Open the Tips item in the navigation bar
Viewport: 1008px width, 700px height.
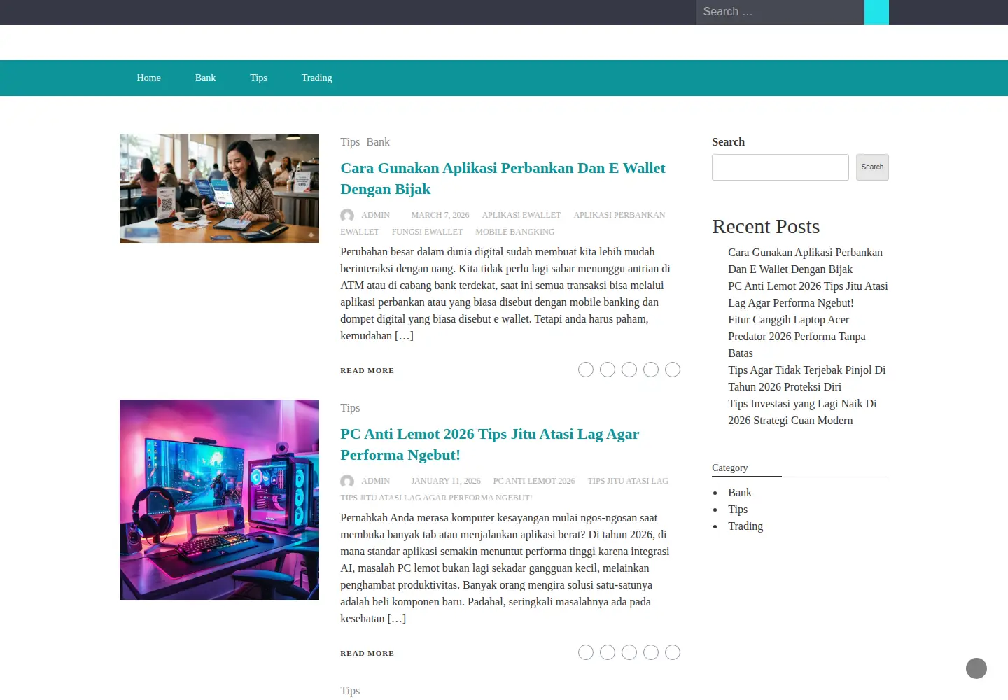[x=258, y=78]
